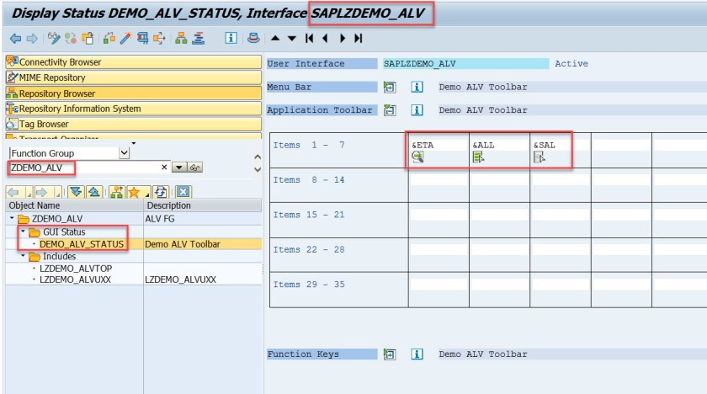Toggle Display/Change mode with glasses-pencil icon
The image size is (707, 394).
pos(54,39)
